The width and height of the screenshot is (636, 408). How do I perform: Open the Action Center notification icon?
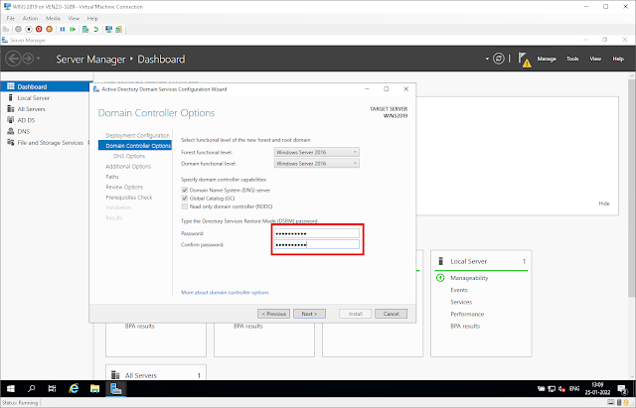click(x=622, y=389)
